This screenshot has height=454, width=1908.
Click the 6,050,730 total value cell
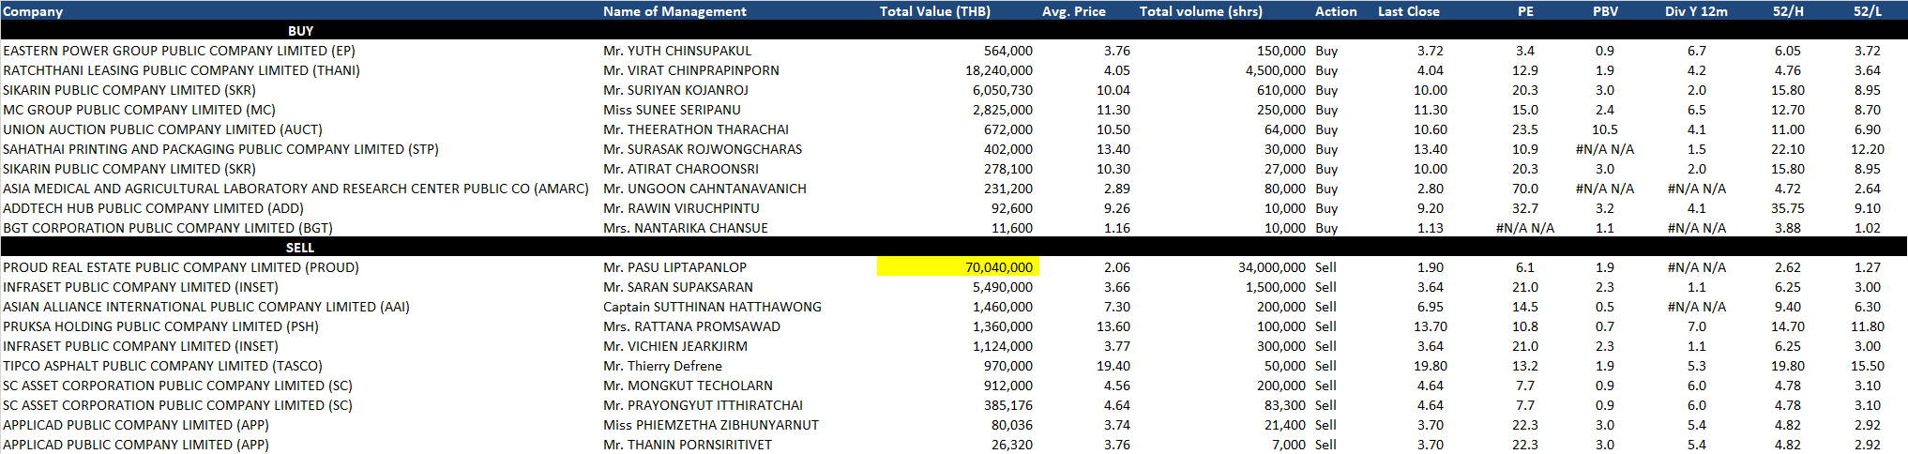coord(1003,90)
